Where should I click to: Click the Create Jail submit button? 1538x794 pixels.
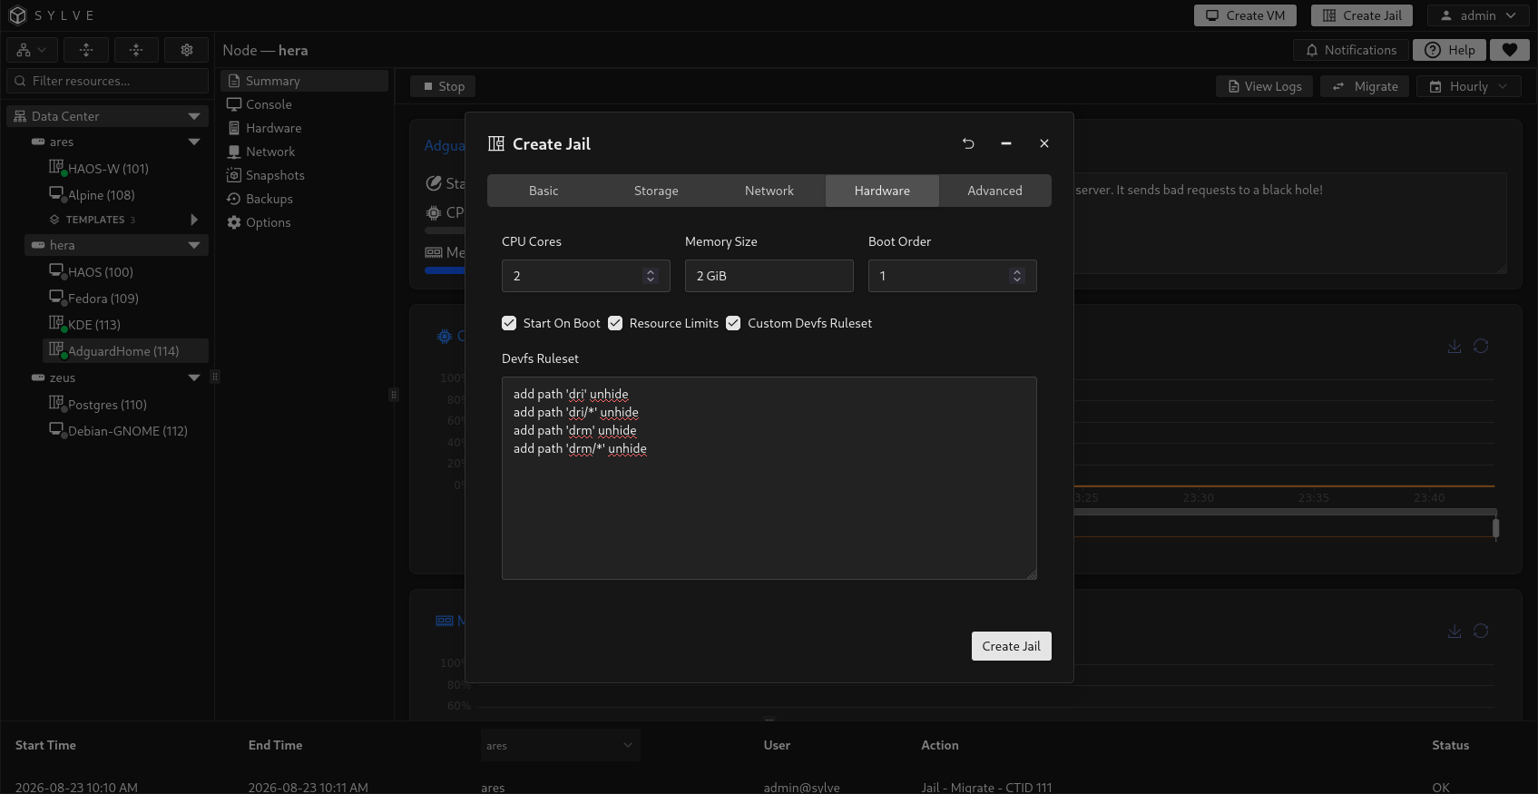pyautogui.click(x=1011, y=646)
